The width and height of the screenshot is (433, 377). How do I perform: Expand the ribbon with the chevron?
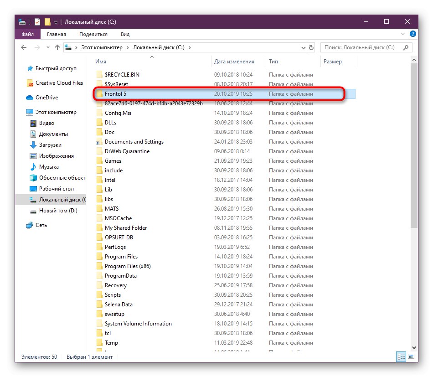click(x=403, y=34)
